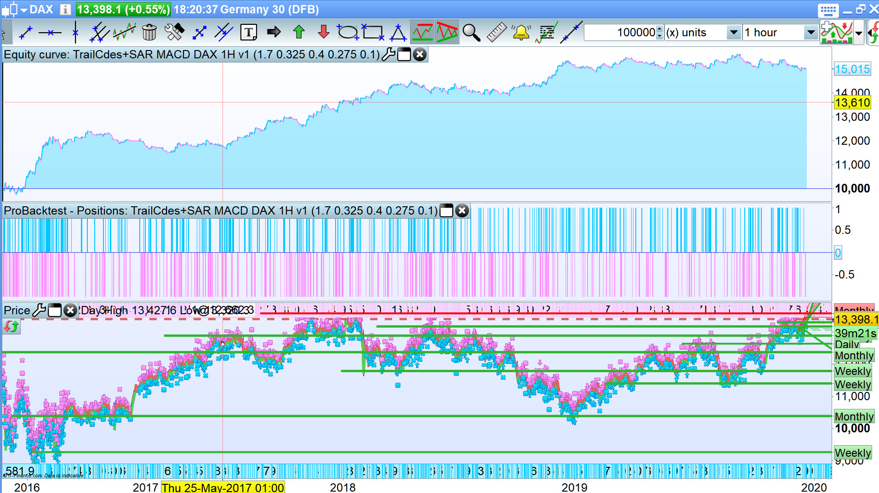The image size is (879, 493).
Task: Expand the indicator button dropdown arrow
Action: point(859,33)
